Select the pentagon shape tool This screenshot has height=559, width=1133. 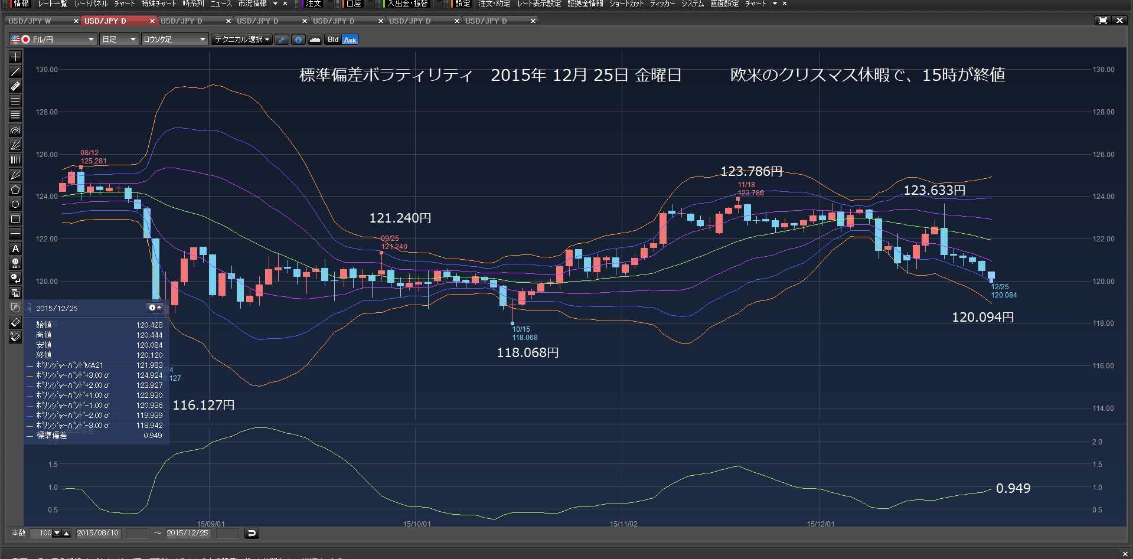[15, 189]
